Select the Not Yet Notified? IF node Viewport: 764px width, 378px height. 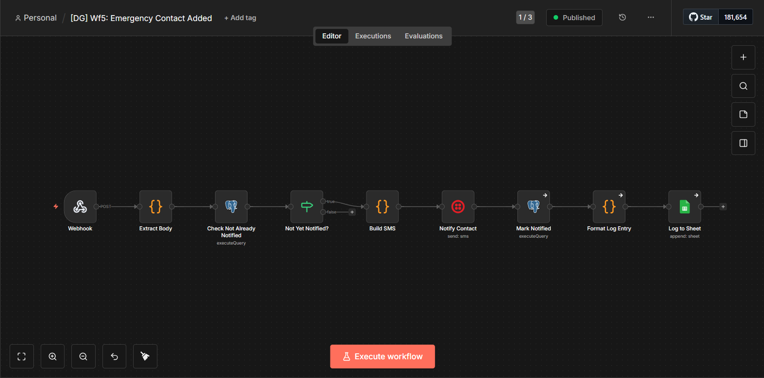(307, 207)
